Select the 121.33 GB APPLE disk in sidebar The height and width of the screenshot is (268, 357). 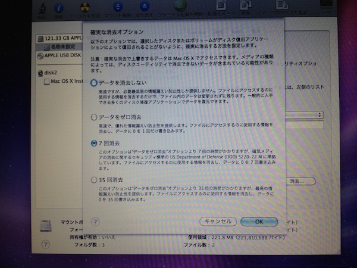pyautogui.click(x=59, y=38)
